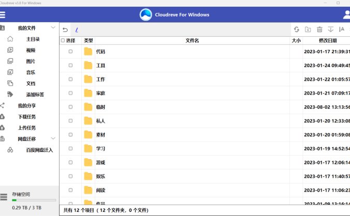
Task: Click the sort by name icon
Action: pyautogui.click(x=342, y=29)
